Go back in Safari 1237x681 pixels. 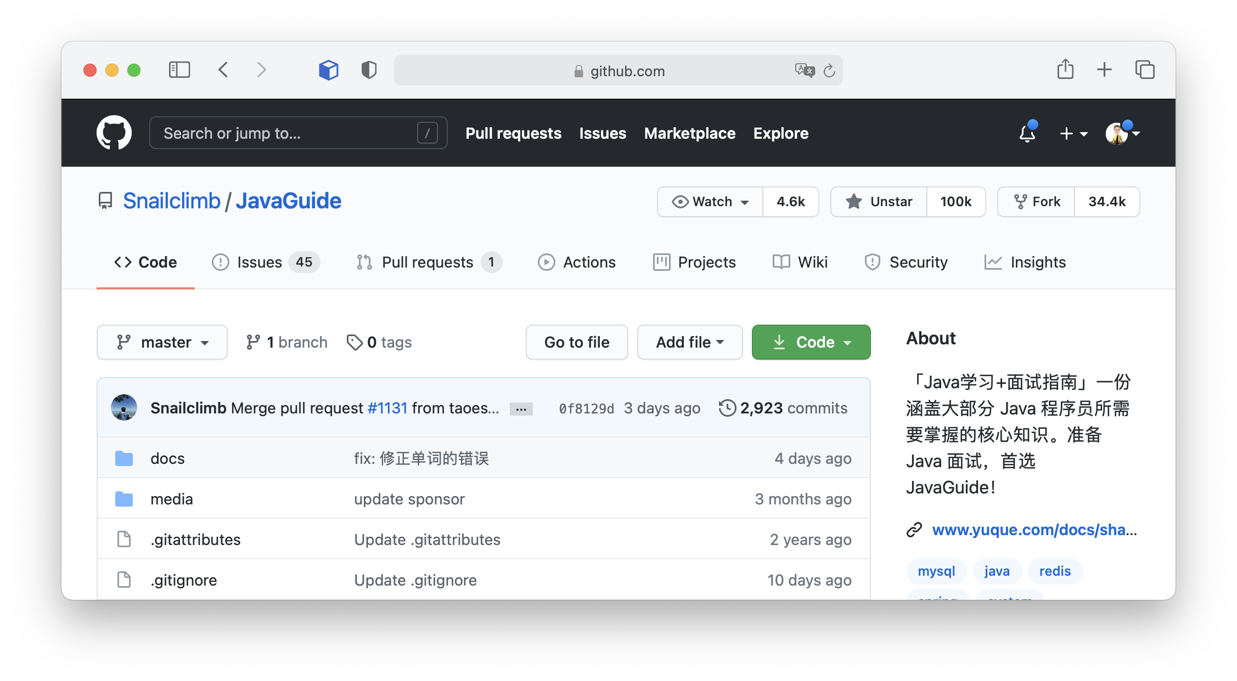[x=223, y=70]
